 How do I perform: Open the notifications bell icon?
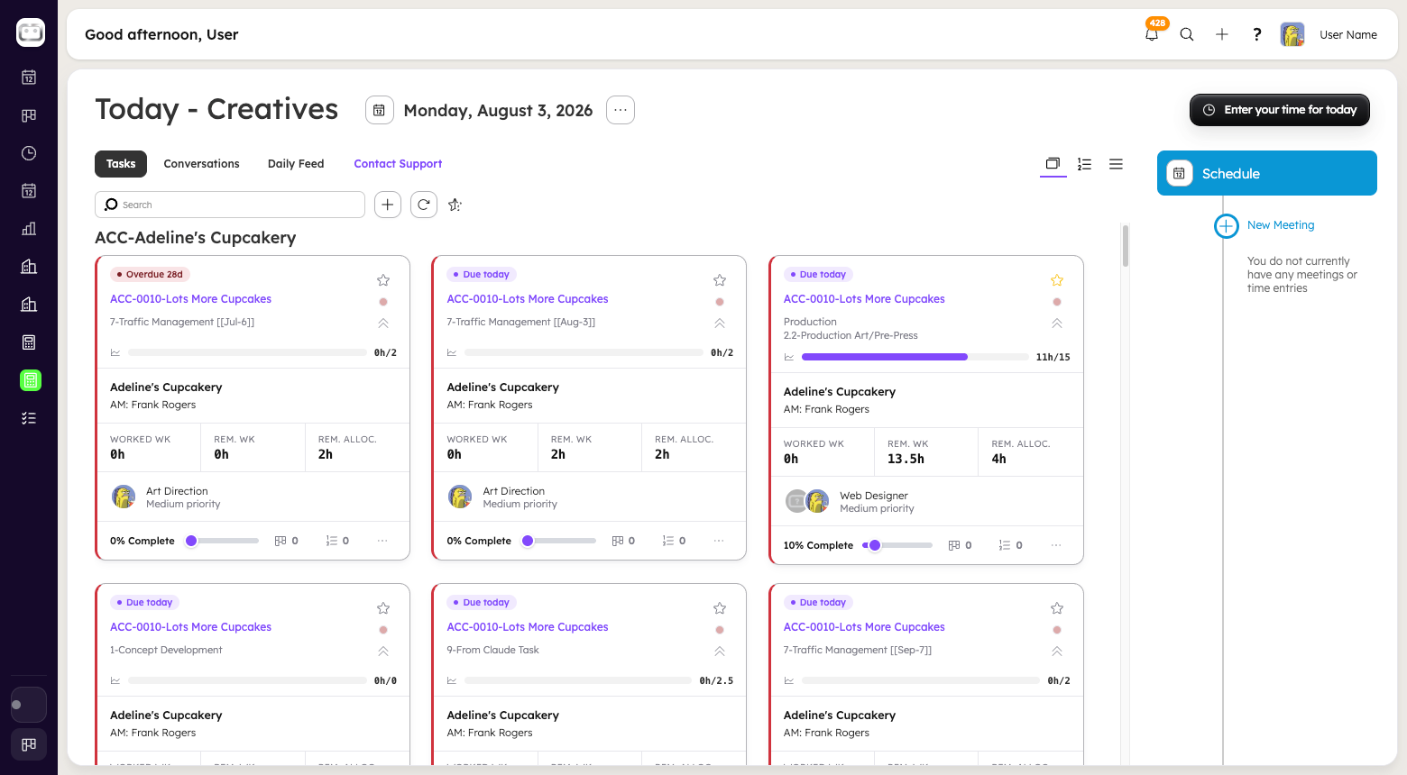click(1152, 34)
